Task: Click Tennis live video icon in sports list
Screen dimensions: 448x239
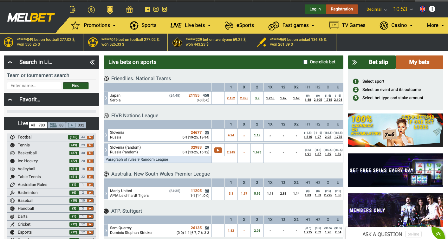Action: 90,145
